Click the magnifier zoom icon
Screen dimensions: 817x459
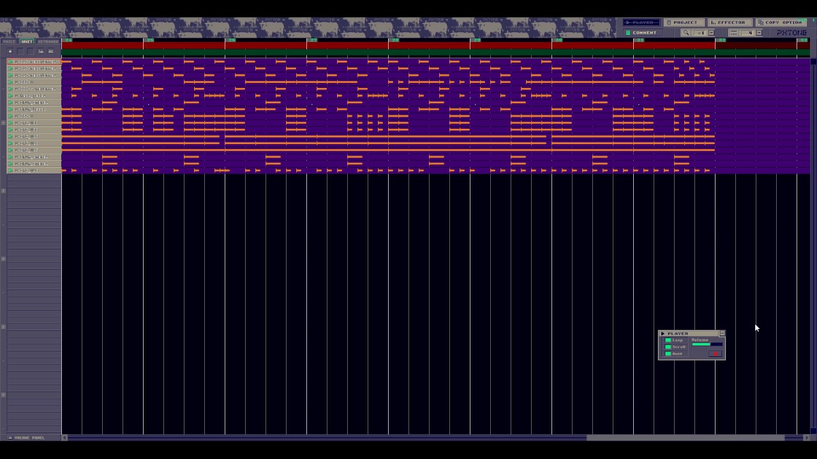[x=686, y=33]
